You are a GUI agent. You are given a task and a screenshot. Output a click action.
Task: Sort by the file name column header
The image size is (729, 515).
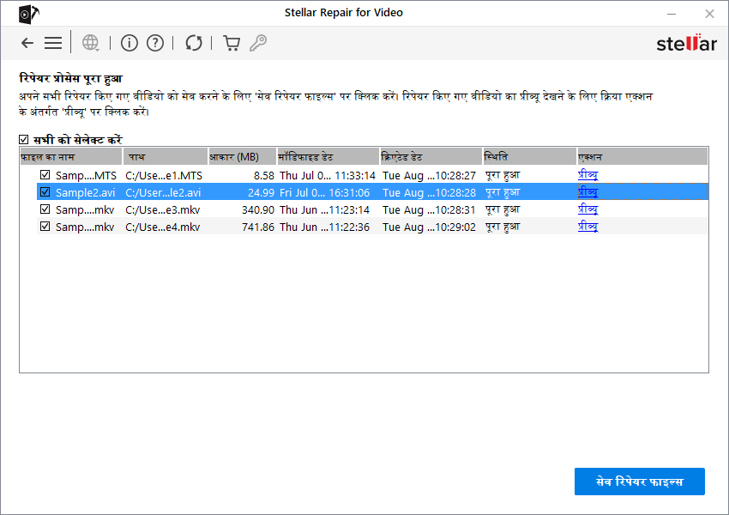coord(71,157)
